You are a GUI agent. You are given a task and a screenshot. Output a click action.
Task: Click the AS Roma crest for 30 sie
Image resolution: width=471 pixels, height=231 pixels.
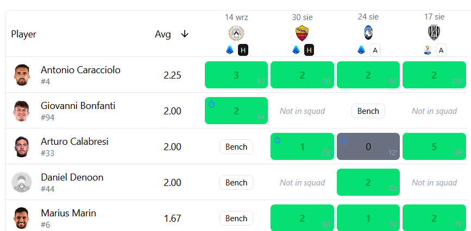pyautogui.click(x=302, y=33)
